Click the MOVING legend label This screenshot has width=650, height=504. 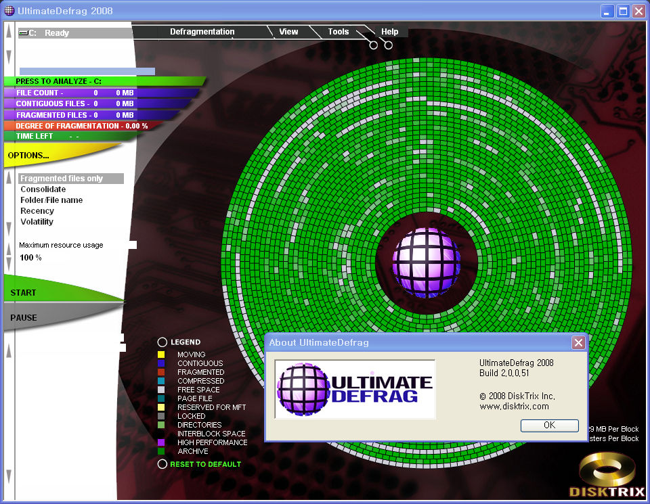pyautogui.click(x=191, y=354)
